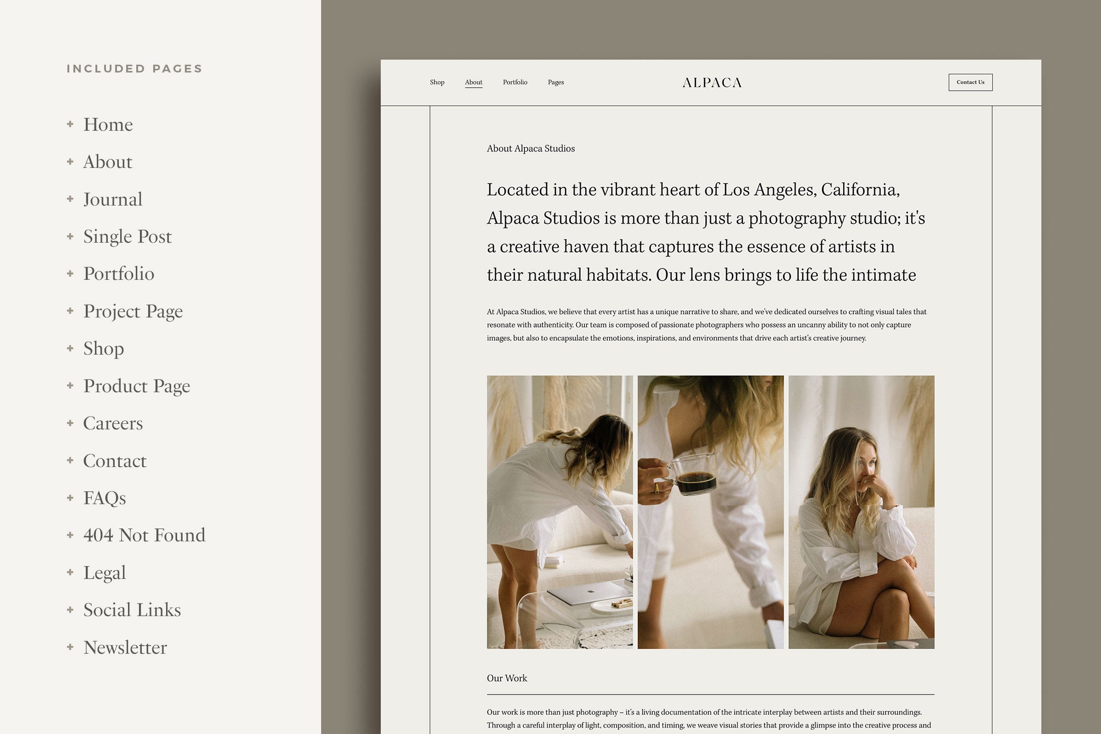Click the plus icon beside Home
Viewport: 1101px width, 734px height.
pyautogui.click(x=70, y=124)
